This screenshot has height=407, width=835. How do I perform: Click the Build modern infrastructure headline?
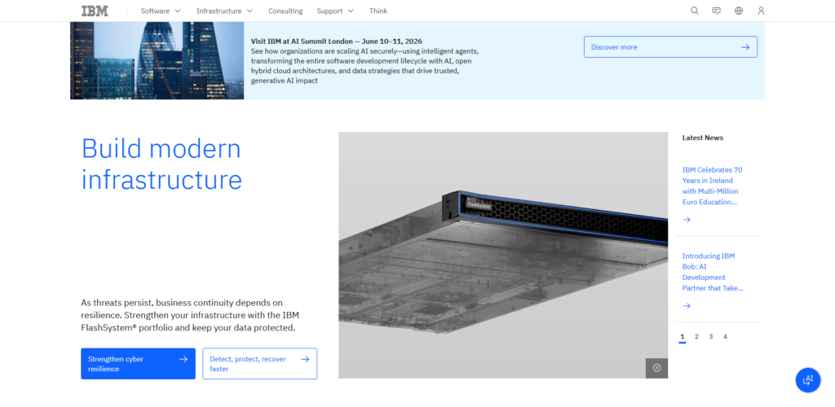161,164
